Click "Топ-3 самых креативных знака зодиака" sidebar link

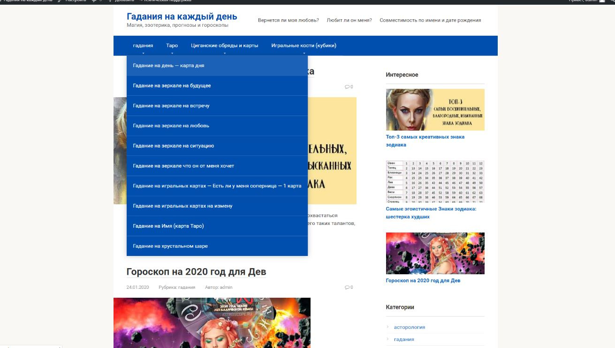425,141
